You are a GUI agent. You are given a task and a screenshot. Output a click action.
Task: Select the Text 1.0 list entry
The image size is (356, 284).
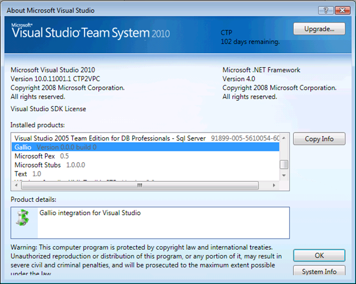(145, 174)
